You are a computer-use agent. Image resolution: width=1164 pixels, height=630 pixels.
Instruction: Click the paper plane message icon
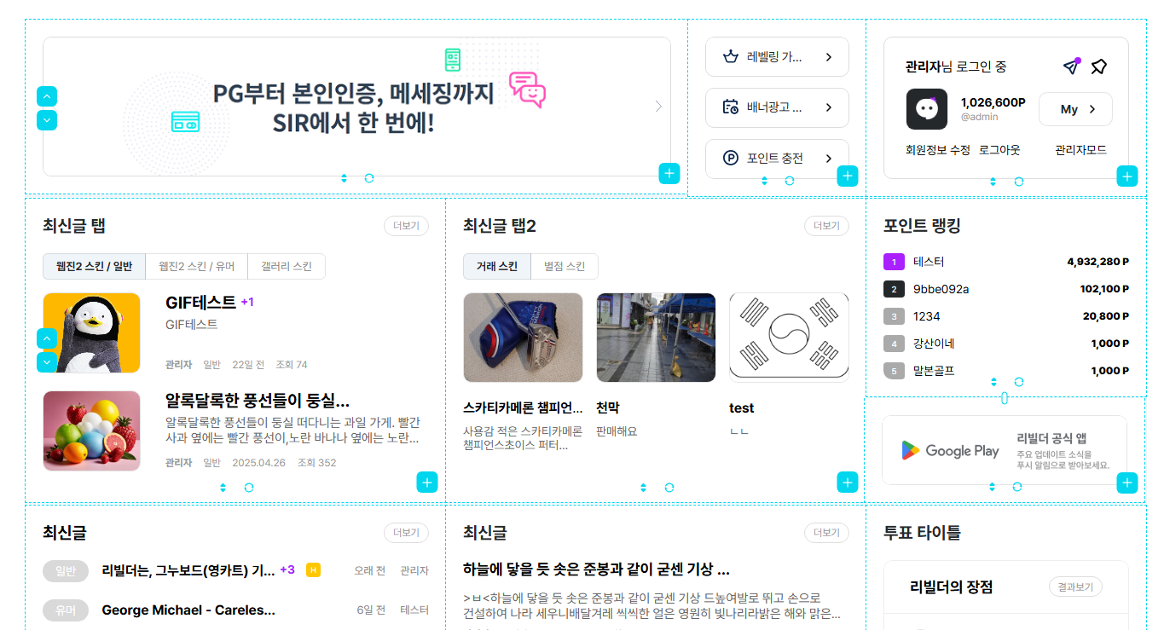click(x=1071, y=66)
